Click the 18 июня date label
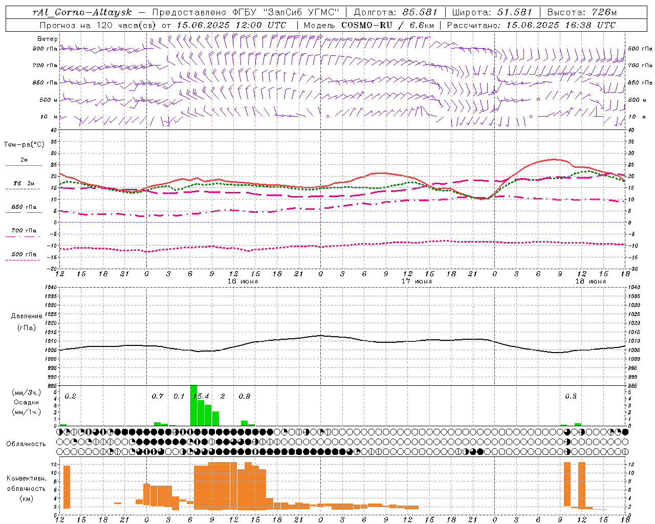The image size is (655, 524). 590,281
